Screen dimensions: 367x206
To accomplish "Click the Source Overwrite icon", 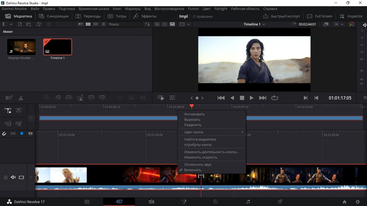I will coord(102,98).
